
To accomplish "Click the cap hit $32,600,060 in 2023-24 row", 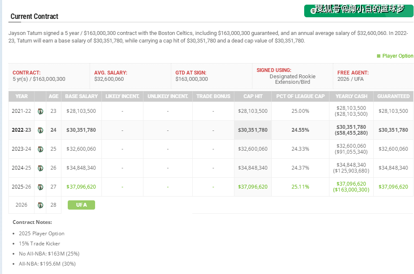I will [253, 149].
